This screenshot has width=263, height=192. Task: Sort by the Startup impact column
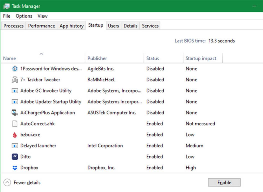pyautogui.click(x=201, y=58)
